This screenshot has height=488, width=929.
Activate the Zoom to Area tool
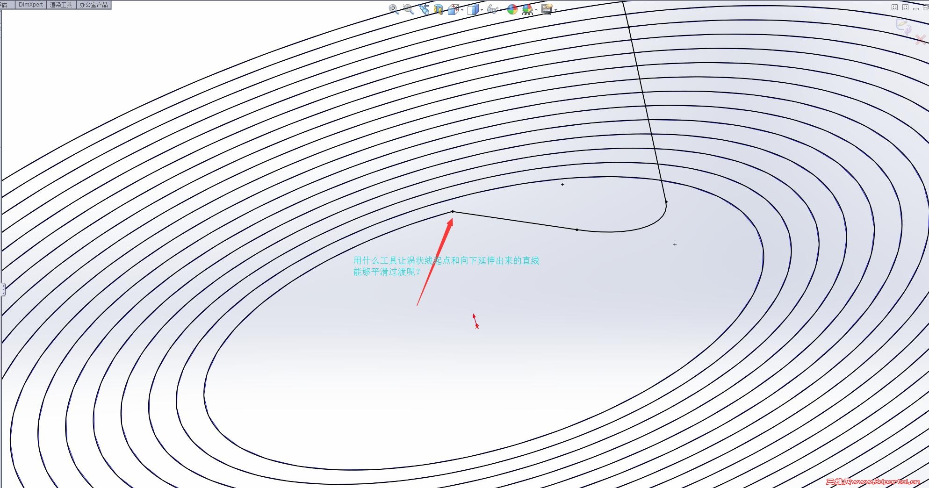click(409, 9)
